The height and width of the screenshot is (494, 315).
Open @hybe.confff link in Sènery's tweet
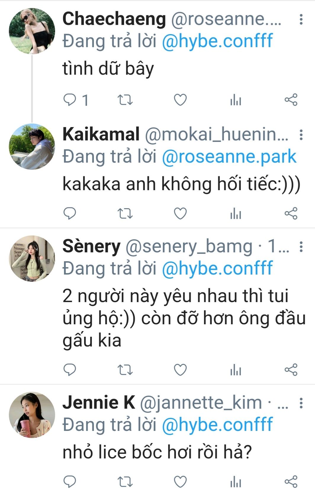[217, 268]
